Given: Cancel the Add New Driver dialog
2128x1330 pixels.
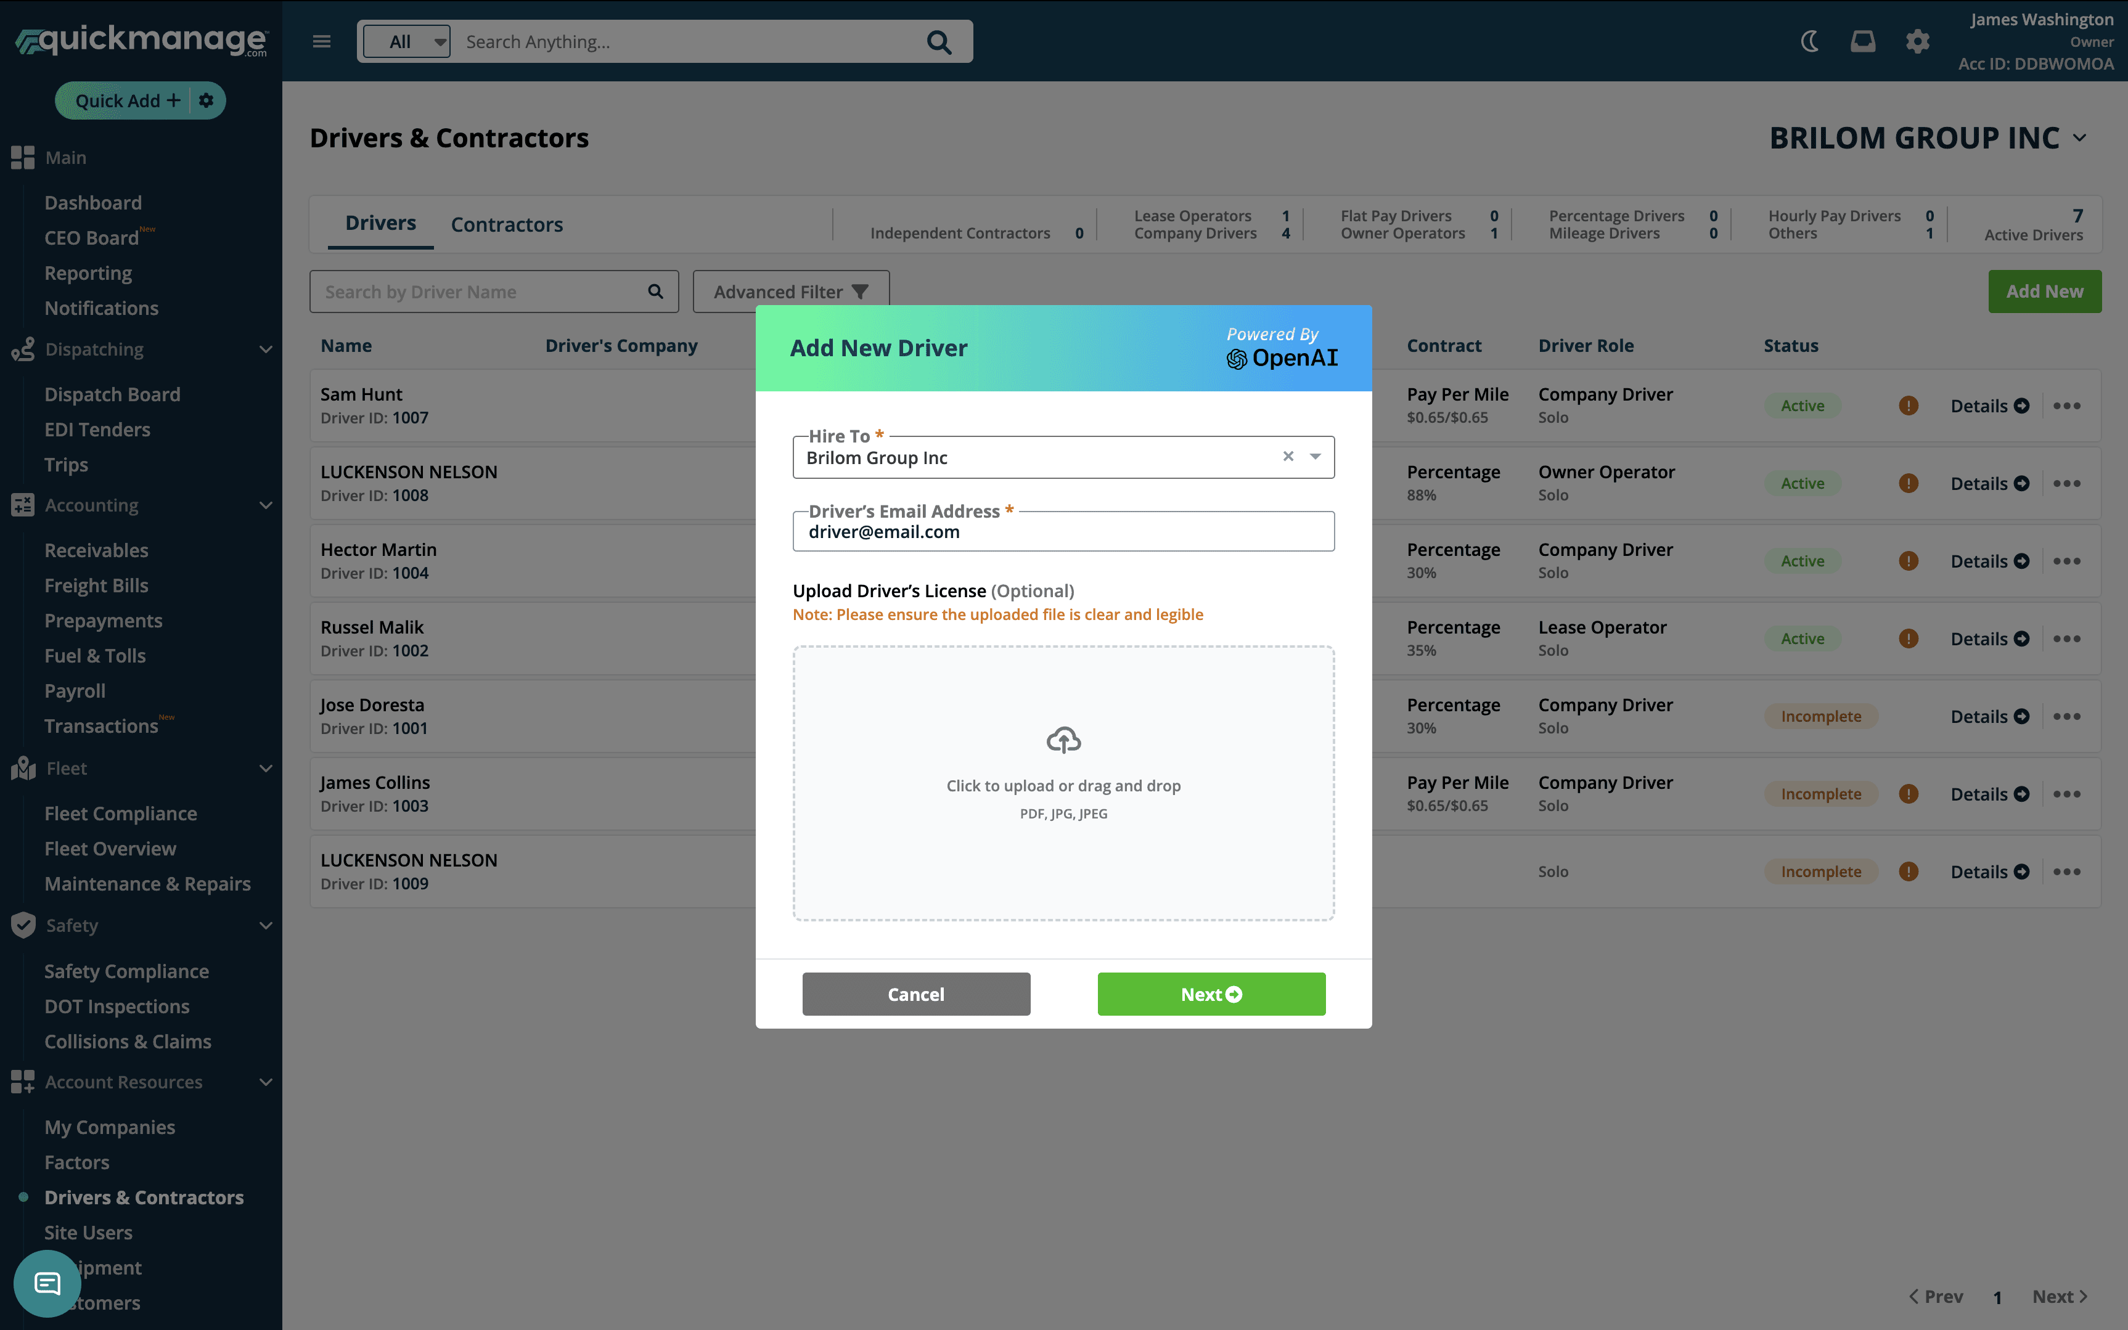Looking at the screenshot, I should [916, 994].
